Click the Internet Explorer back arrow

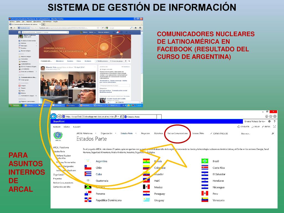coord(54,116)
